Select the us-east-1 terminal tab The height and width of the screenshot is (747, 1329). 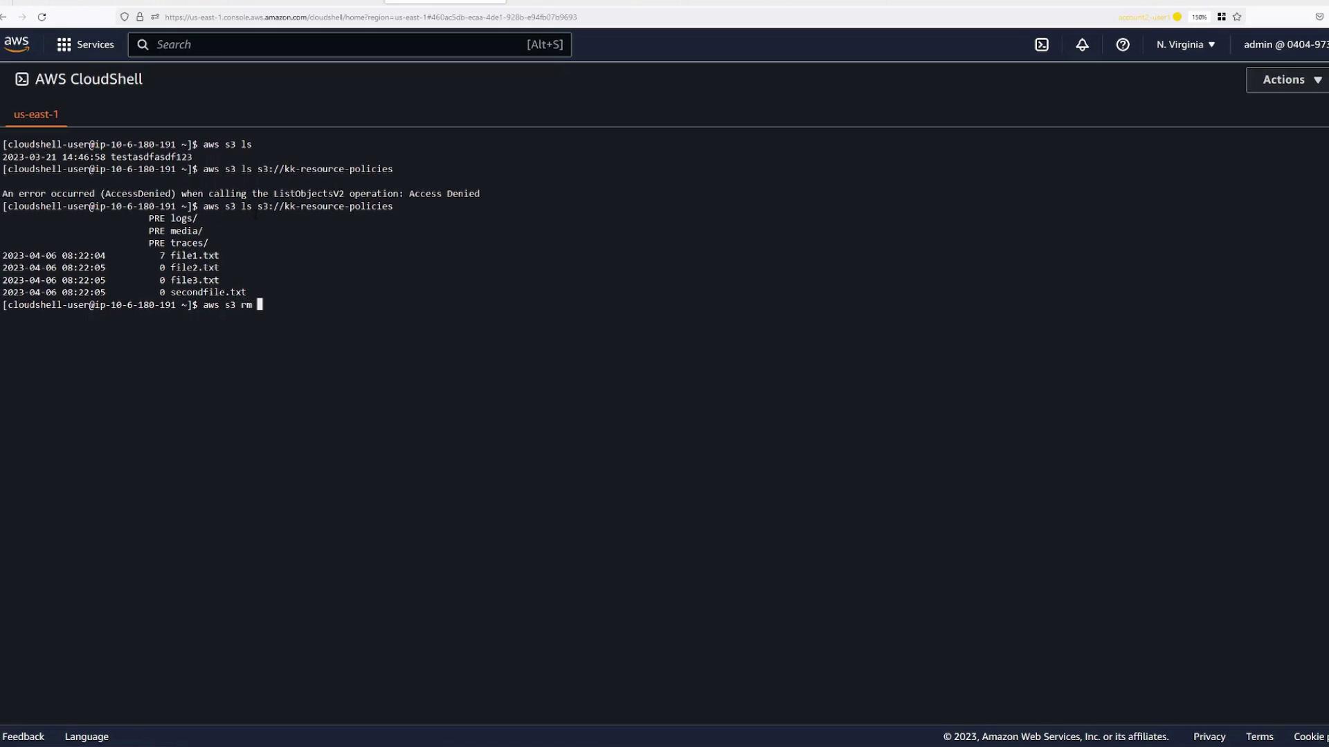pos(36,114)
